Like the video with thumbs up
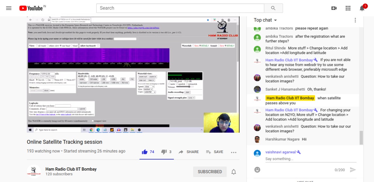374x182 pixels. pos(145,152)
